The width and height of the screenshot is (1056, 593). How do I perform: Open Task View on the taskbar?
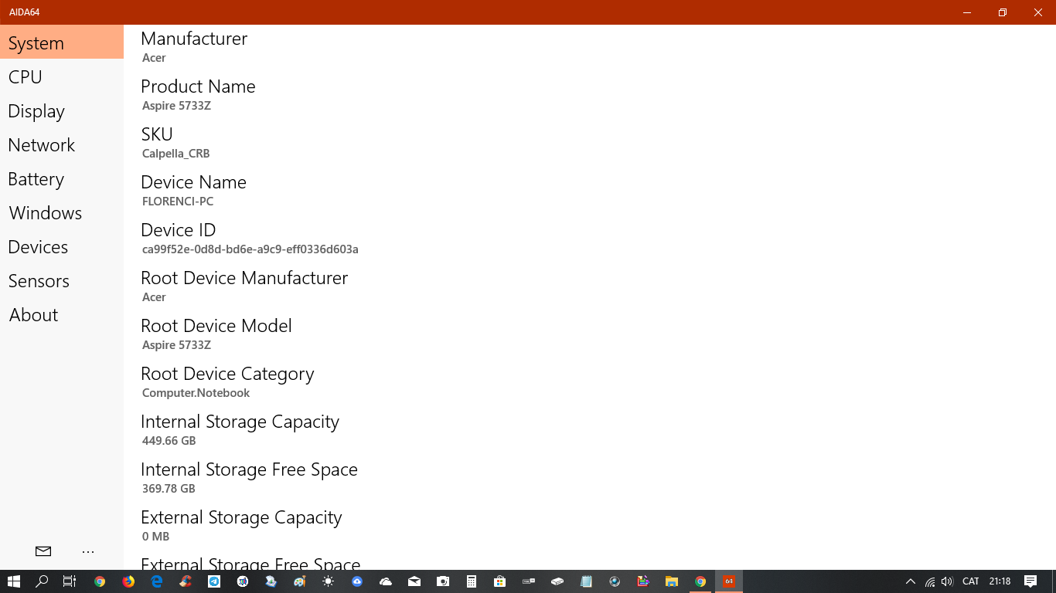[70, 581]
